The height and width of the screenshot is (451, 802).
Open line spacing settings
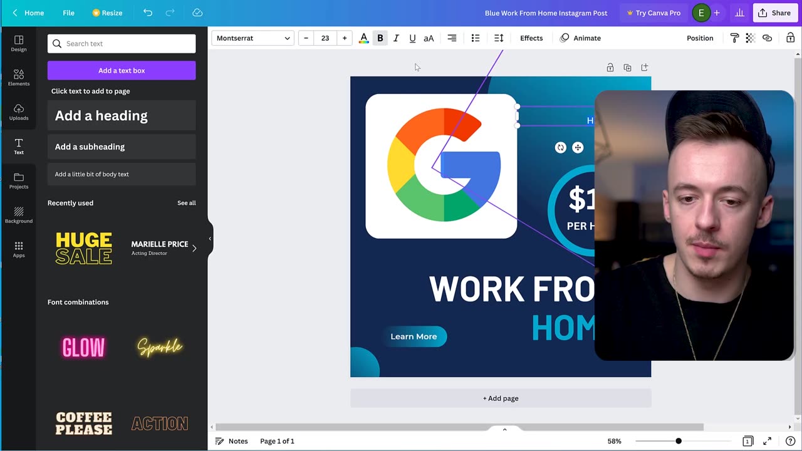click(499, 38)
